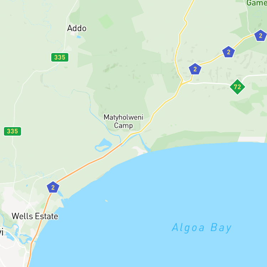Click the N2 shield nearest the 72 junction
Screen dimensions: 267x267
point(195,69)
